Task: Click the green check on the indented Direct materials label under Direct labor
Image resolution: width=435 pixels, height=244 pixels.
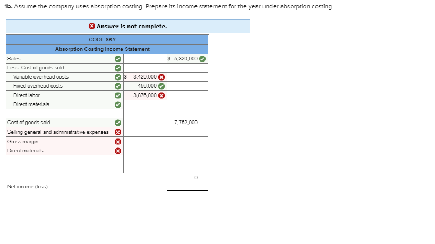Action: pos(118,104)
